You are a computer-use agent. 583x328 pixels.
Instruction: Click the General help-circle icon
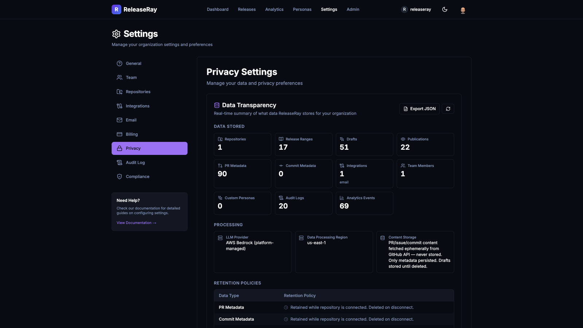pyautogui.click(x=119, y=63)
